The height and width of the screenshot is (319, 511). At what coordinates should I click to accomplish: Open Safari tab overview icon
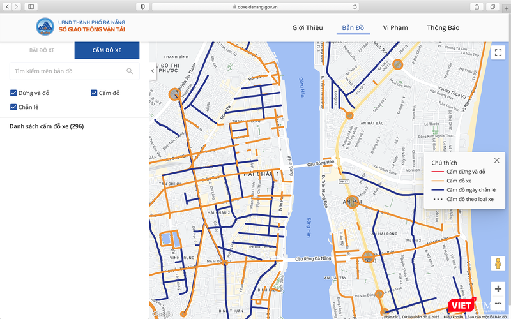click(x=492, y=6)
